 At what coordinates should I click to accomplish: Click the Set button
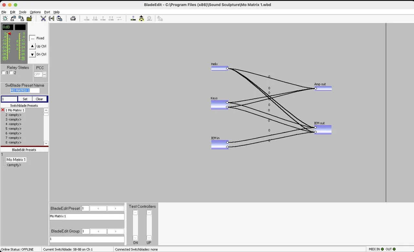25,99
